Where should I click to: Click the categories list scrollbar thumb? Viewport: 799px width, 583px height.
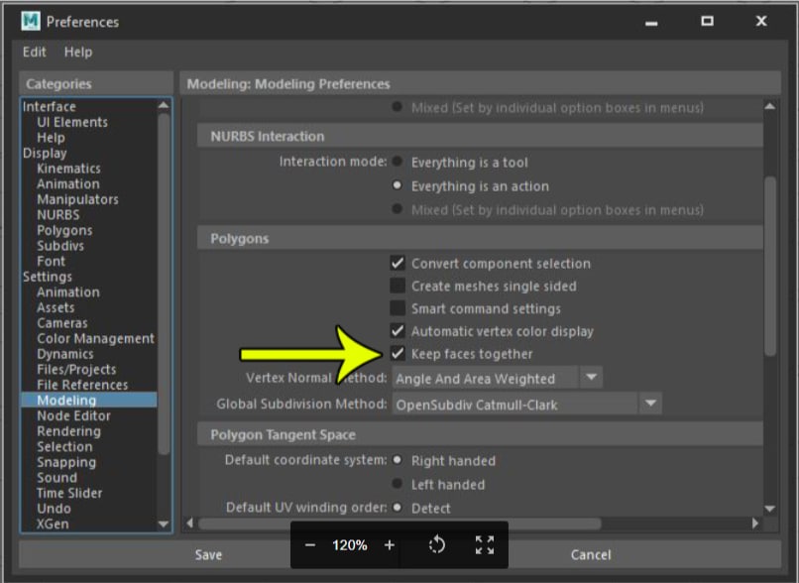click(164, 284)
